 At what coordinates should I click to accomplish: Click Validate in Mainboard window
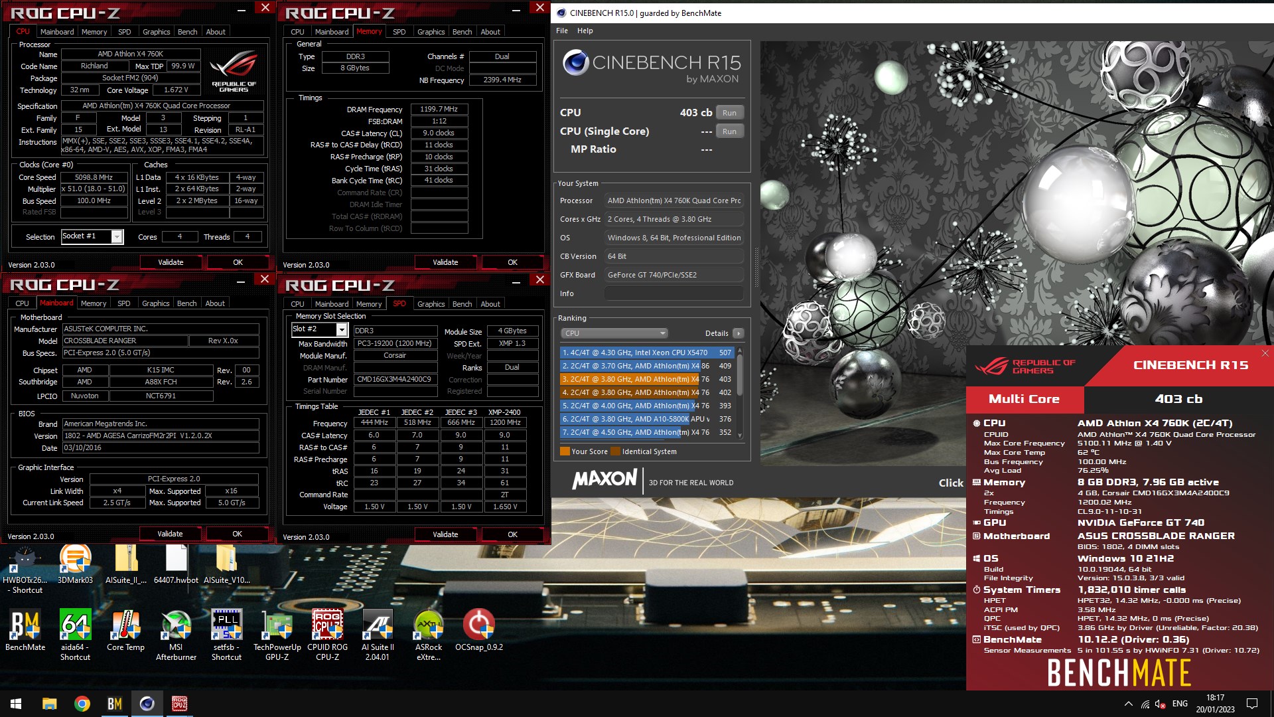[170, 534]
